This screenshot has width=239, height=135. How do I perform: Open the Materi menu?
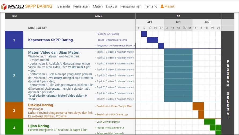(98, 6)
